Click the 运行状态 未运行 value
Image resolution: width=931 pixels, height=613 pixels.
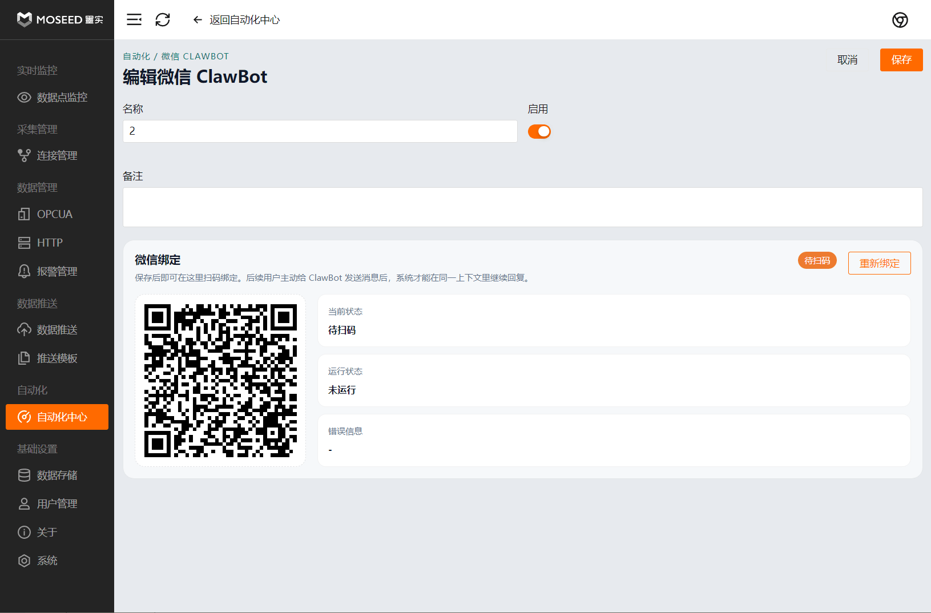coord(342,390)
